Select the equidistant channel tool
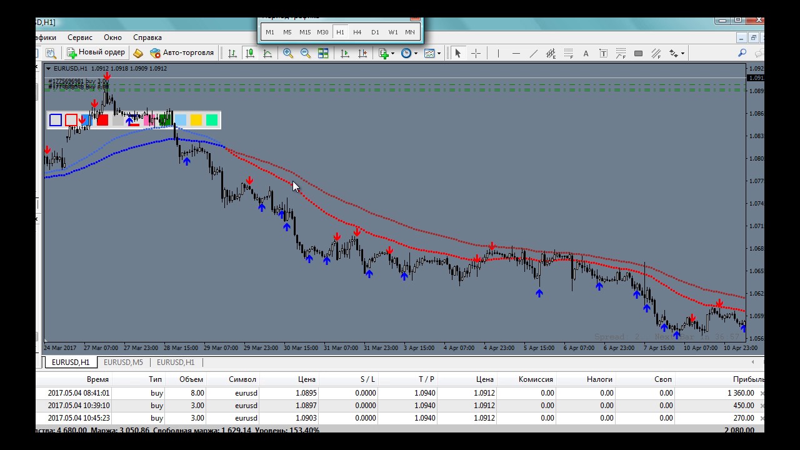This screenshot has height=450, width=800. click(551, 53)
